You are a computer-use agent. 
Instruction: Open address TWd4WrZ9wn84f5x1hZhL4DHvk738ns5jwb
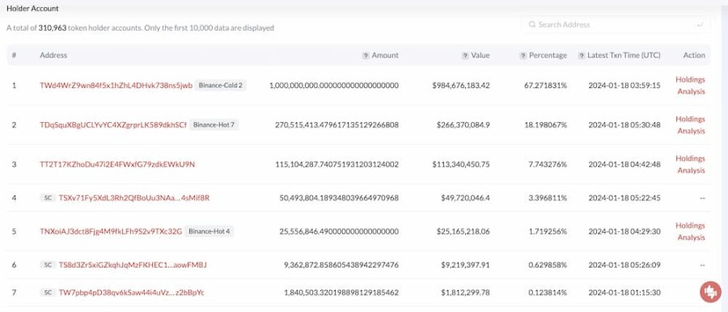coord(116,86)
